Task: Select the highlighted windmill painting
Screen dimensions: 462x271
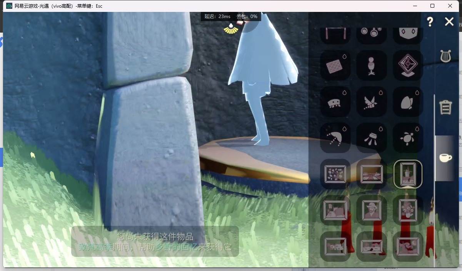Action: point(408,174)
